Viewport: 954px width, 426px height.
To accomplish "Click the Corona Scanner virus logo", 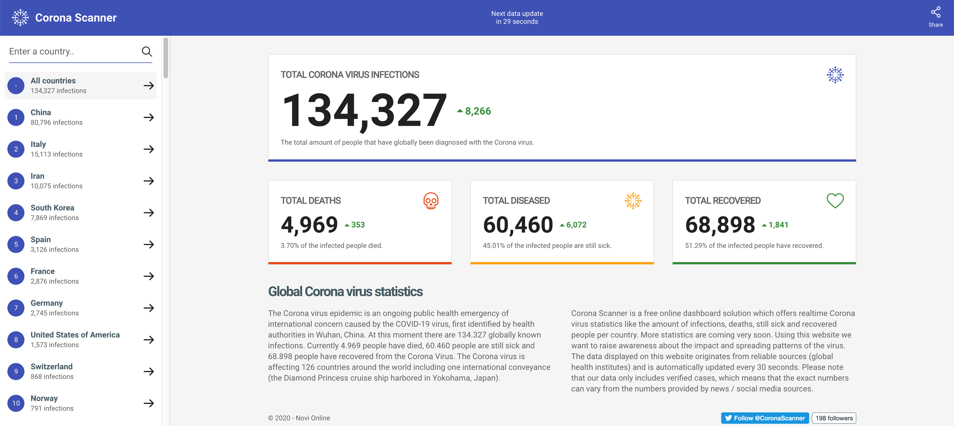I will pos(20,18).
